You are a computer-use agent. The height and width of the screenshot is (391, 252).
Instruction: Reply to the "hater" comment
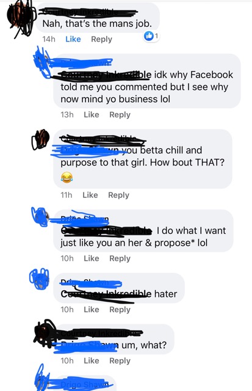tap(120, 310)
